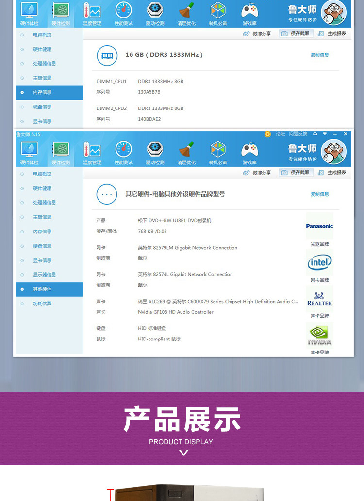Open 清理优化 in the upper memory-info window

pos(186,14)
